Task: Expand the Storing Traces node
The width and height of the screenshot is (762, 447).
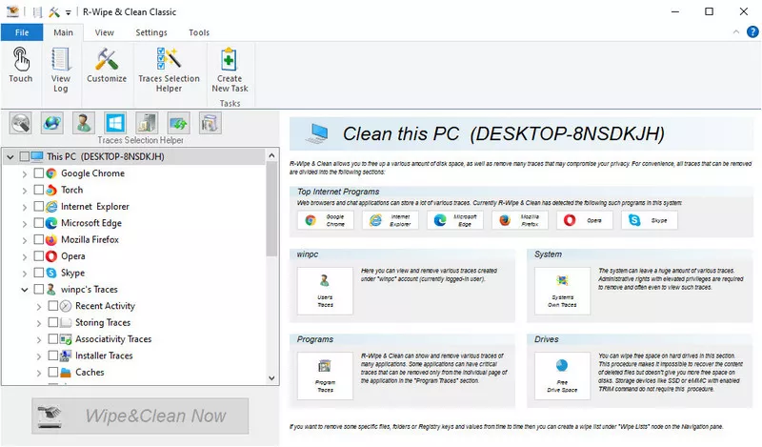Action: tap(39, 323)
